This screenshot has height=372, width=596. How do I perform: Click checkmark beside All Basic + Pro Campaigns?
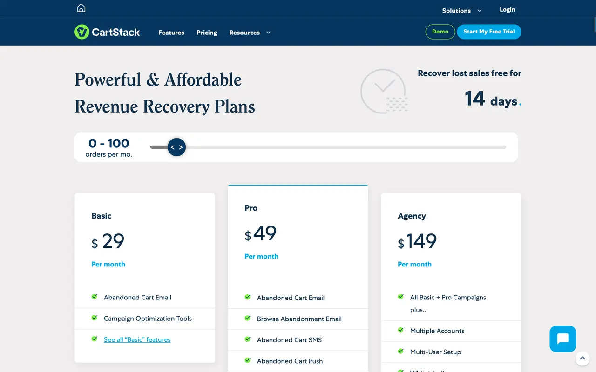click(401, 297)
